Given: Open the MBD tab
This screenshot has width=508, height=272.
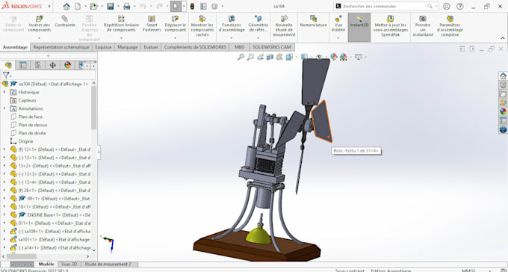Looking at the screenshot, I should [239, 47].
